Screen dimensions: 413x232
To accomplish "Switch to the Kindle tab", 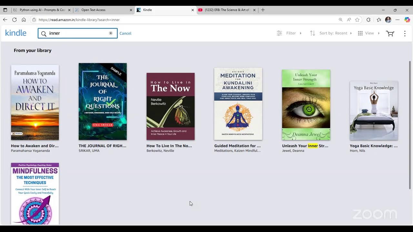I will pyautogui.click(x=166, y=10).
